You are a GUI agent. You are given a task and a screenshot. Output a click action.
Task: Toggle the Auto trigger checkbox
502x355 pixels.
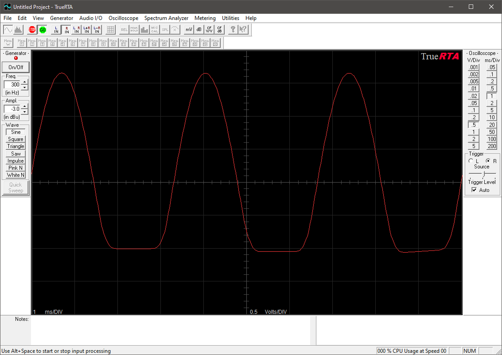click(x=474, y=190)
